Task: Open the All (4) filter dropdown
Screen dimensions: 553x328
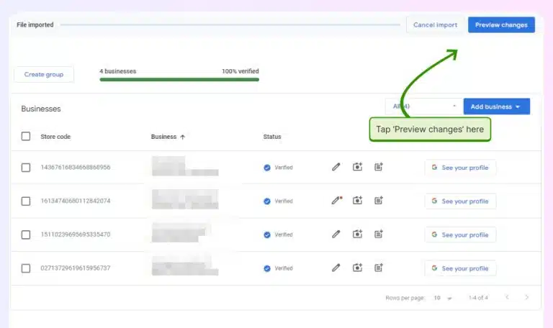Action: [423, 106]
